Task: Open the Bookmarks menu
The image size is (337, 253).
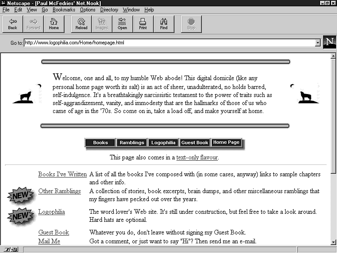Action: click(x=64, y=10)
